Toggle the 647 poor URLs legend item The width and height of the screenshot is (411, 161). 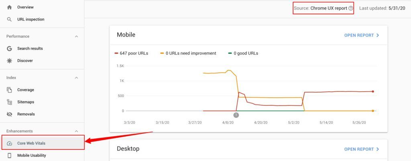pyautogui.click(x=131, y=53)
